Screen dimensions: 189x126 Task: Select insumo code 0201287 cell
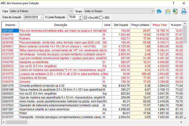pyautogui.click(x=10, y=30)
